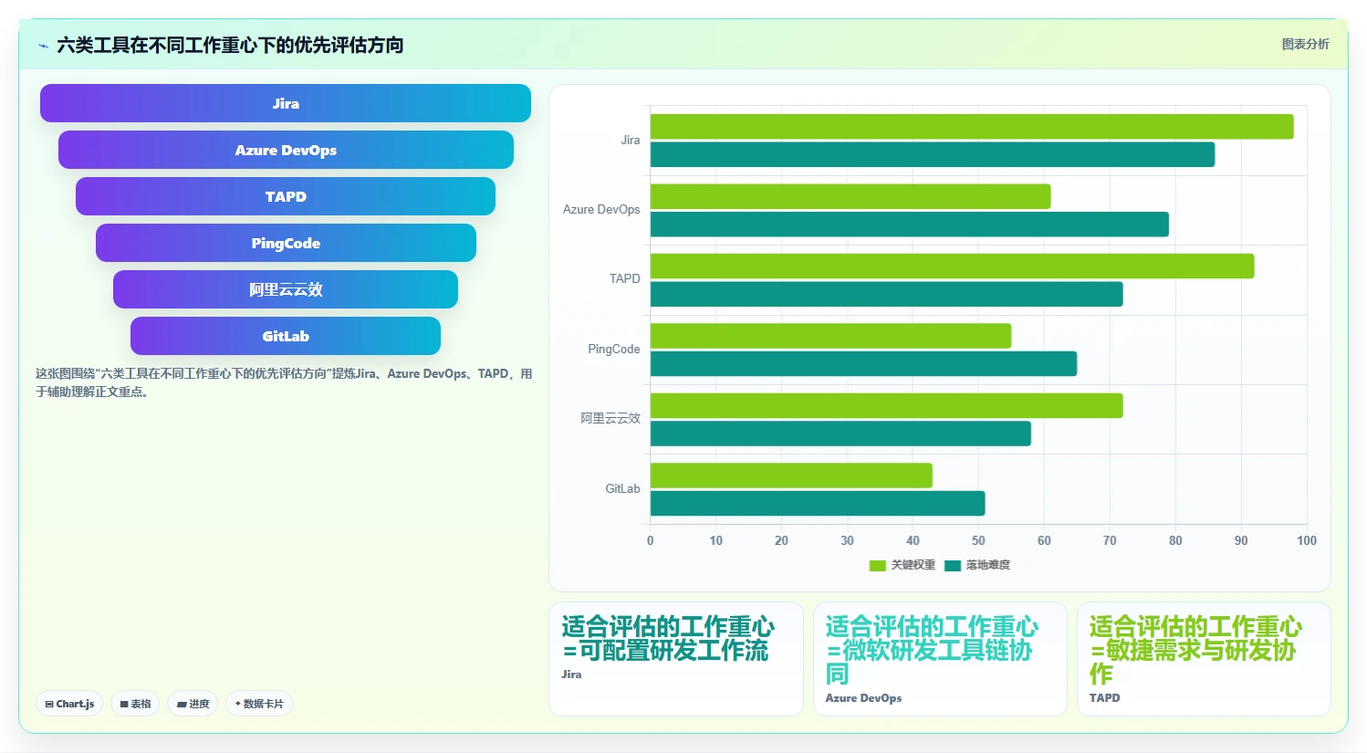Viewport: 1367px width, 753px height.
Task: Toggle the 关键权重 legend swatch
Action: coord(878,566)
